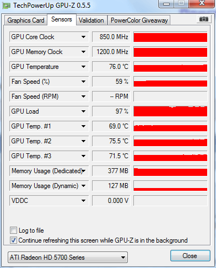The width and height of the screenshot is (216, 268).
Task: Expand the GPU Temperature dropdown arrow
Action: (83, 67)
